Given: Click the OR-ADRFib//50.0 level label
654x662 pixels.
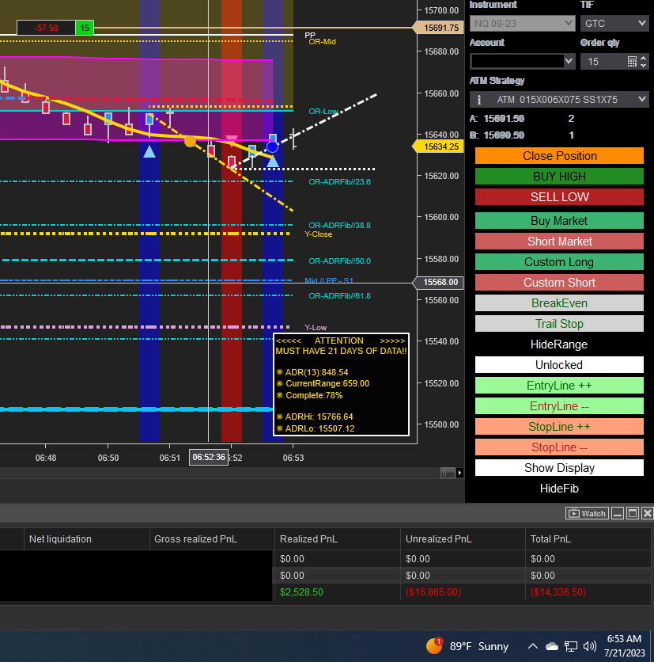Looking at the screenshot, I should [339, 261].
